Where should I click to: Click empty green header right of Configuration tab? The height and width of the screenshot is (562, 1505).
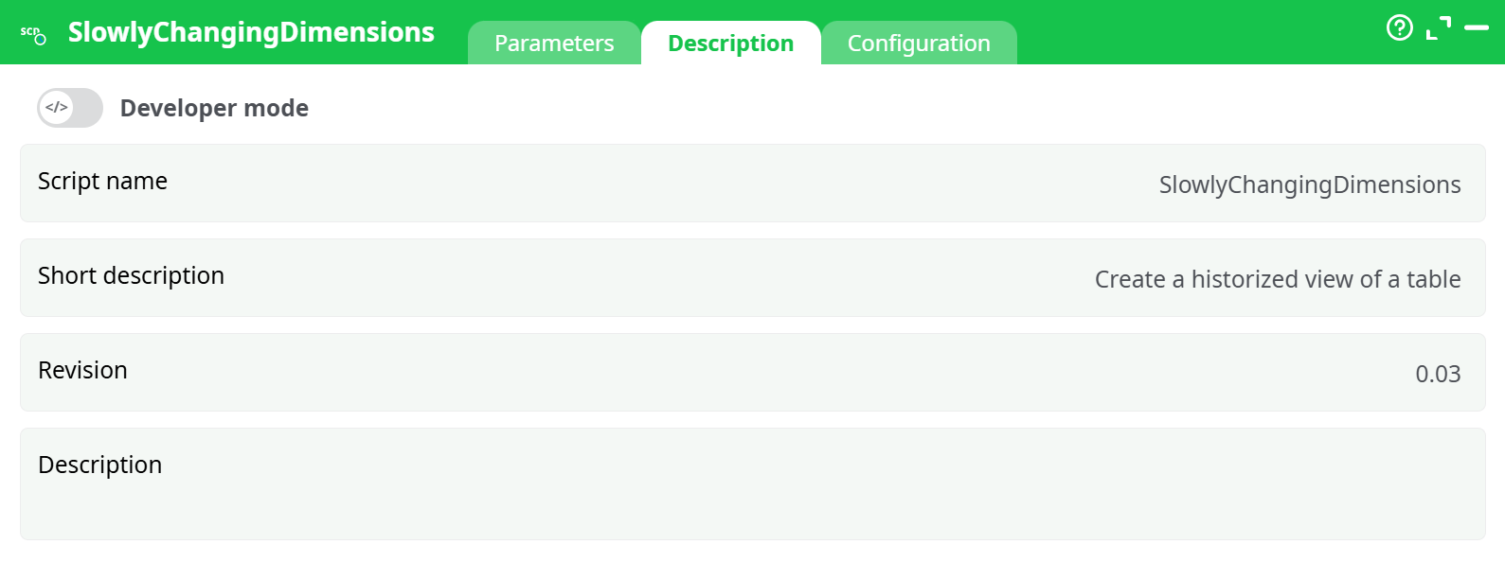1193,32
